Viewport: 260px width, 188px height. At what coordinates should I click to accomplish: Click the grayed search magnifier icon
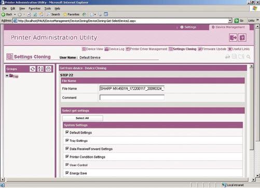pos(249,56)
